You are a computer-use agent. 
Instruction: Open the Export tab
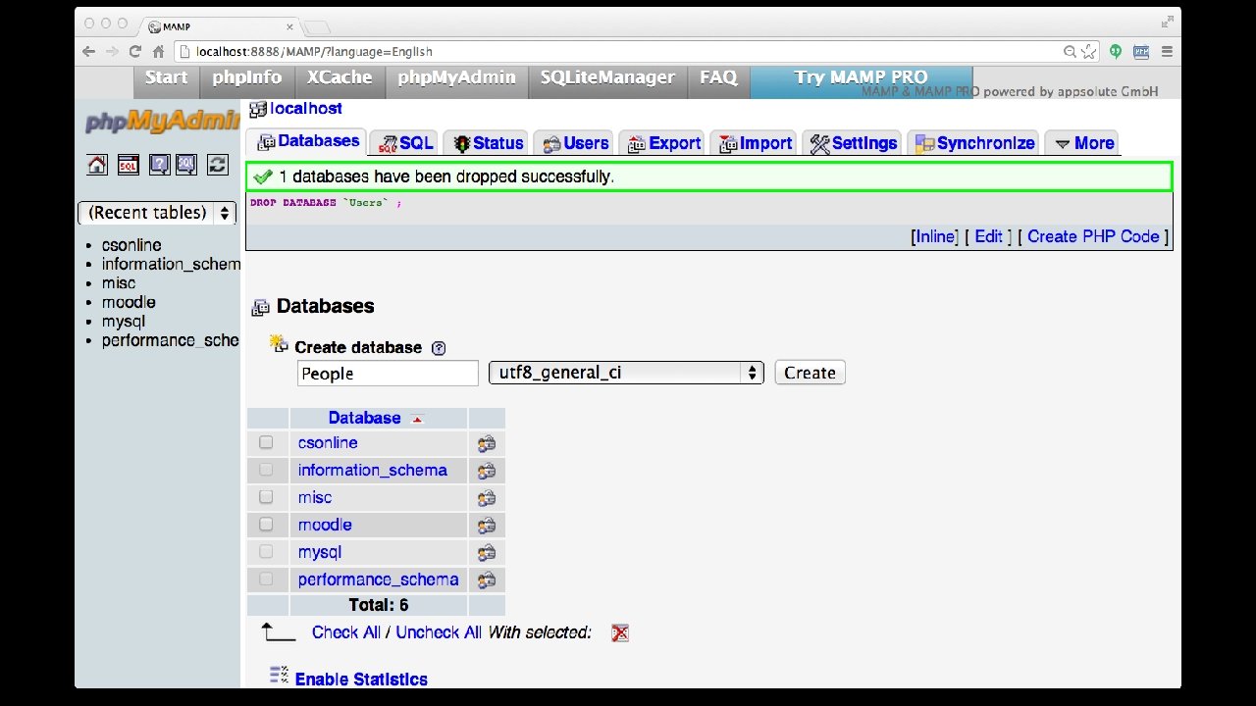(x=663, y=143)
